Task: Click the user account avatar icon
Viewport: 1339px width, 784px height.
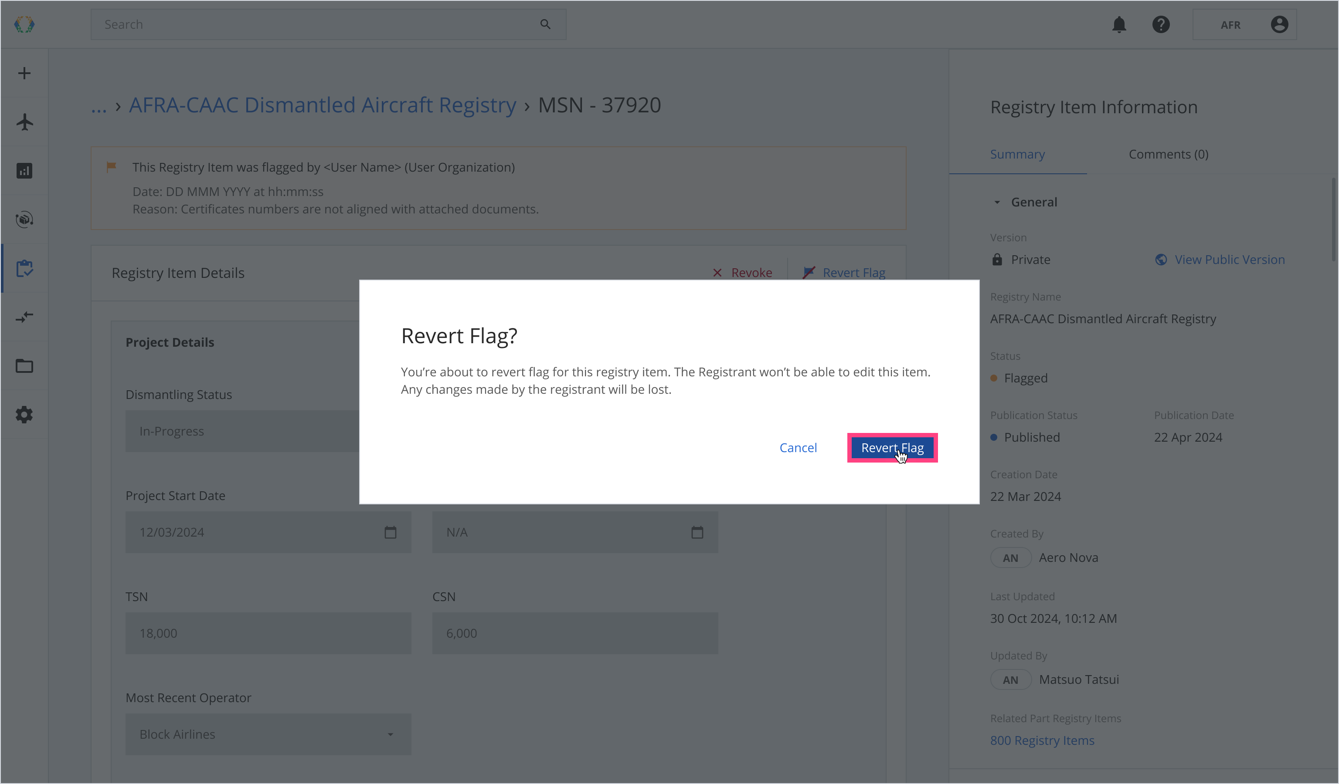Action: point(1279,24)
